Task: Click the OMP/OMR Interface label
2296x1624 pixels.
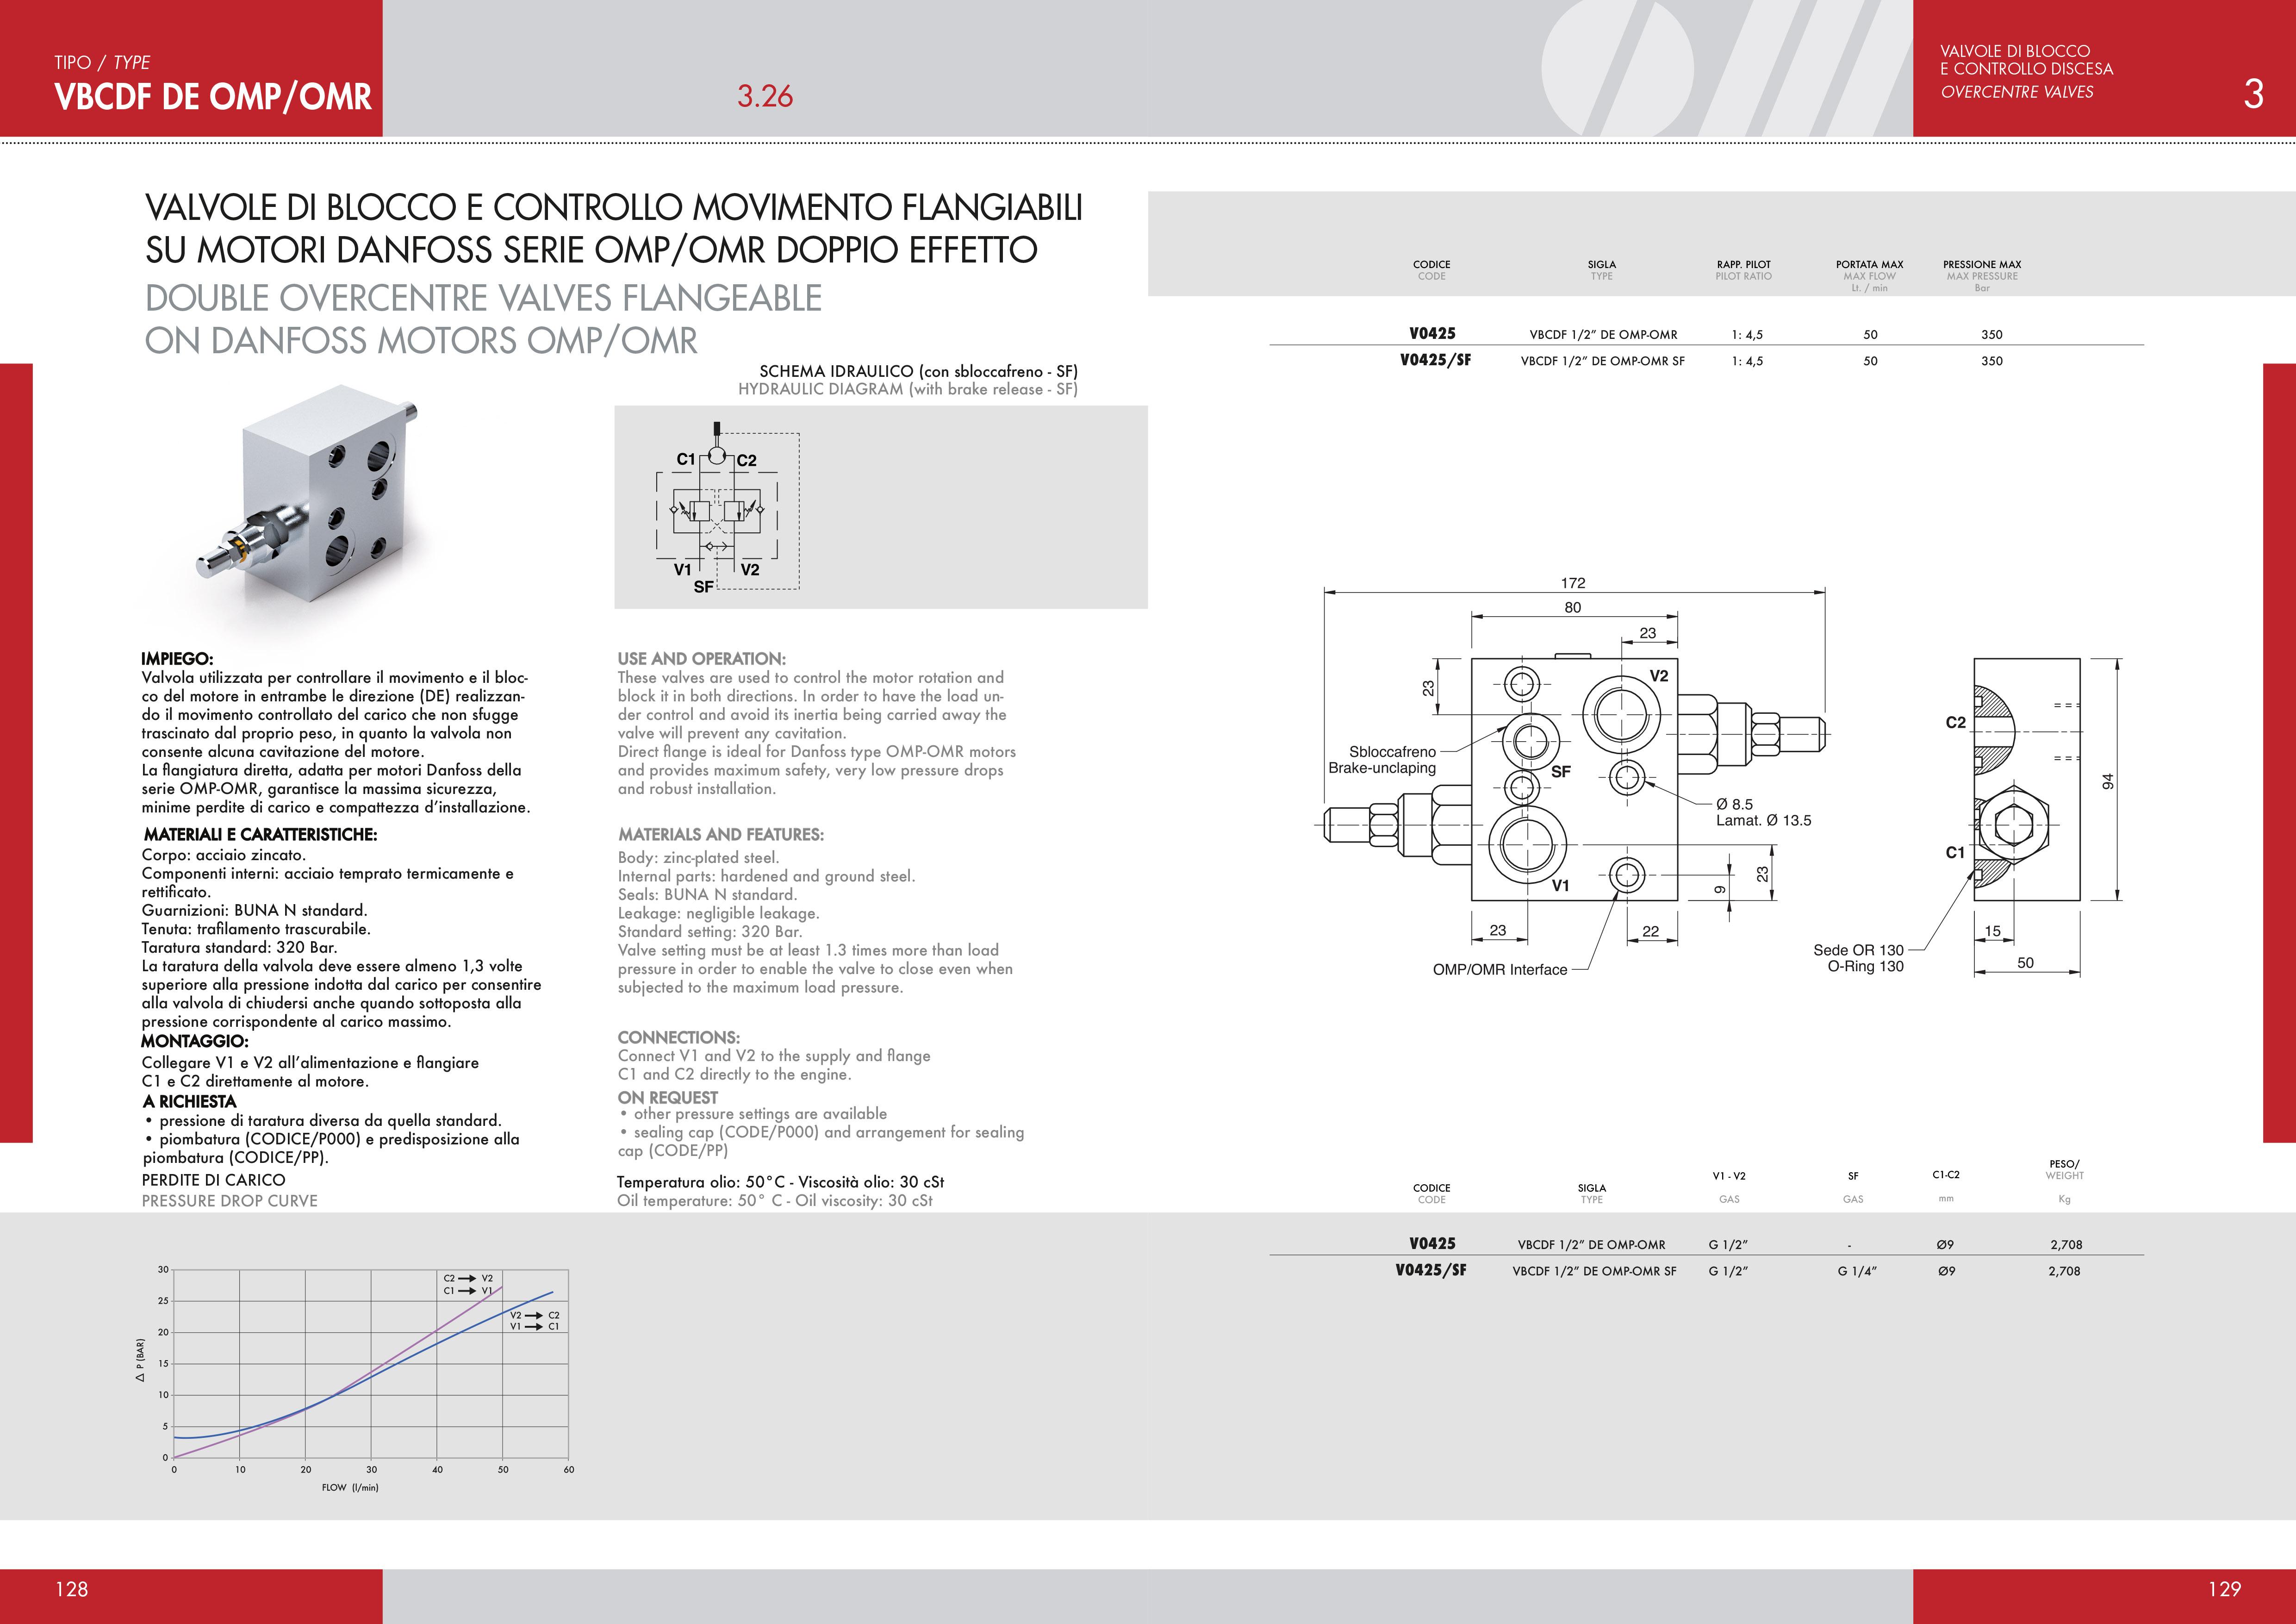Action: (x=1499, y=970)
